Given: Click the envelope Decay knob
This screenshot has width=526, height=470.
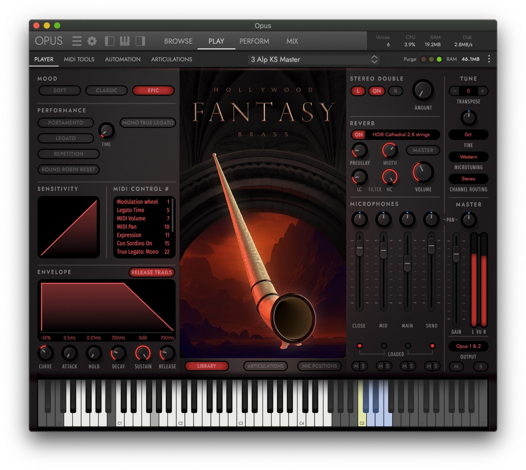Looking at the screenshot, I should [118, 353].
